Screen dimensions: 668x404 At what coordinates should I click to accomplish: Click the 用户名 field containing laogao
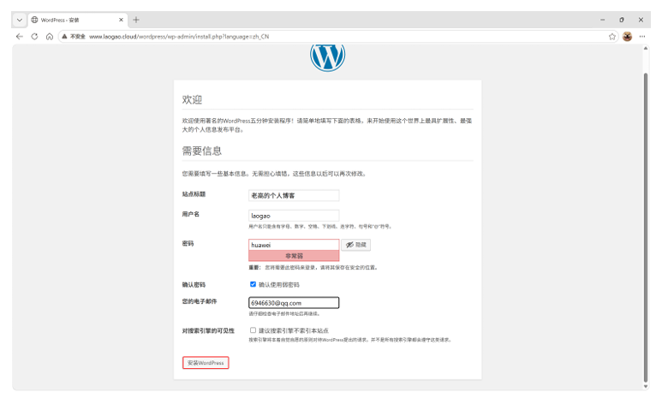[x=294, y=216]
